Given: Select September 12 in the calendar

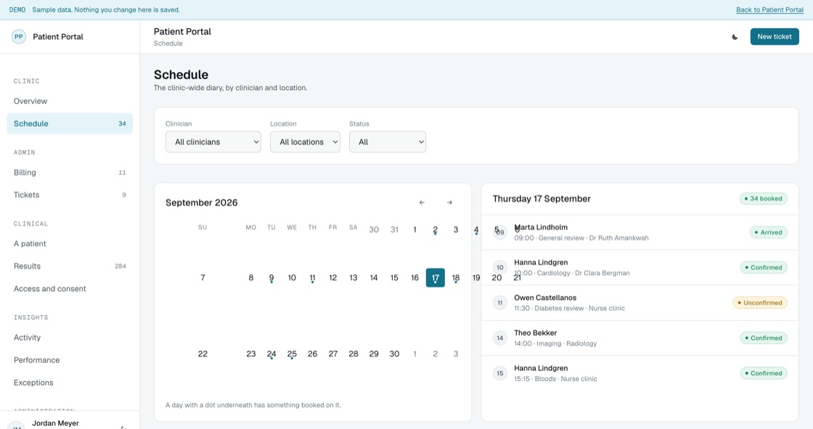Looking at the screenshot, I should (x=333, y=277).
